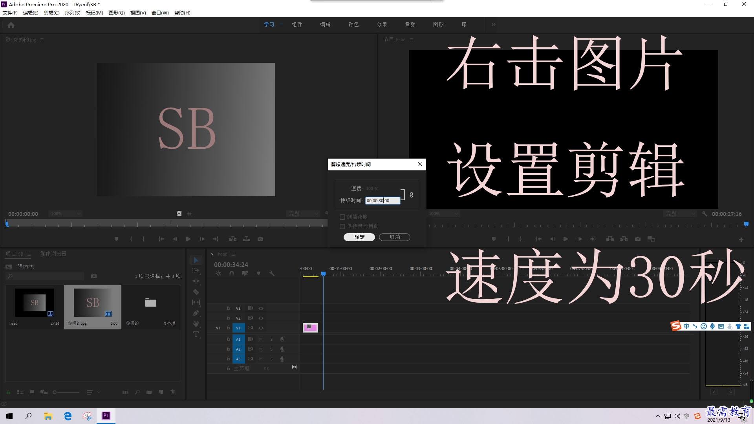The height and width of the screenshot is (424, 754).
Task: Close the 剪辑速度/持续时间 dialog
Action: point(420,164)
